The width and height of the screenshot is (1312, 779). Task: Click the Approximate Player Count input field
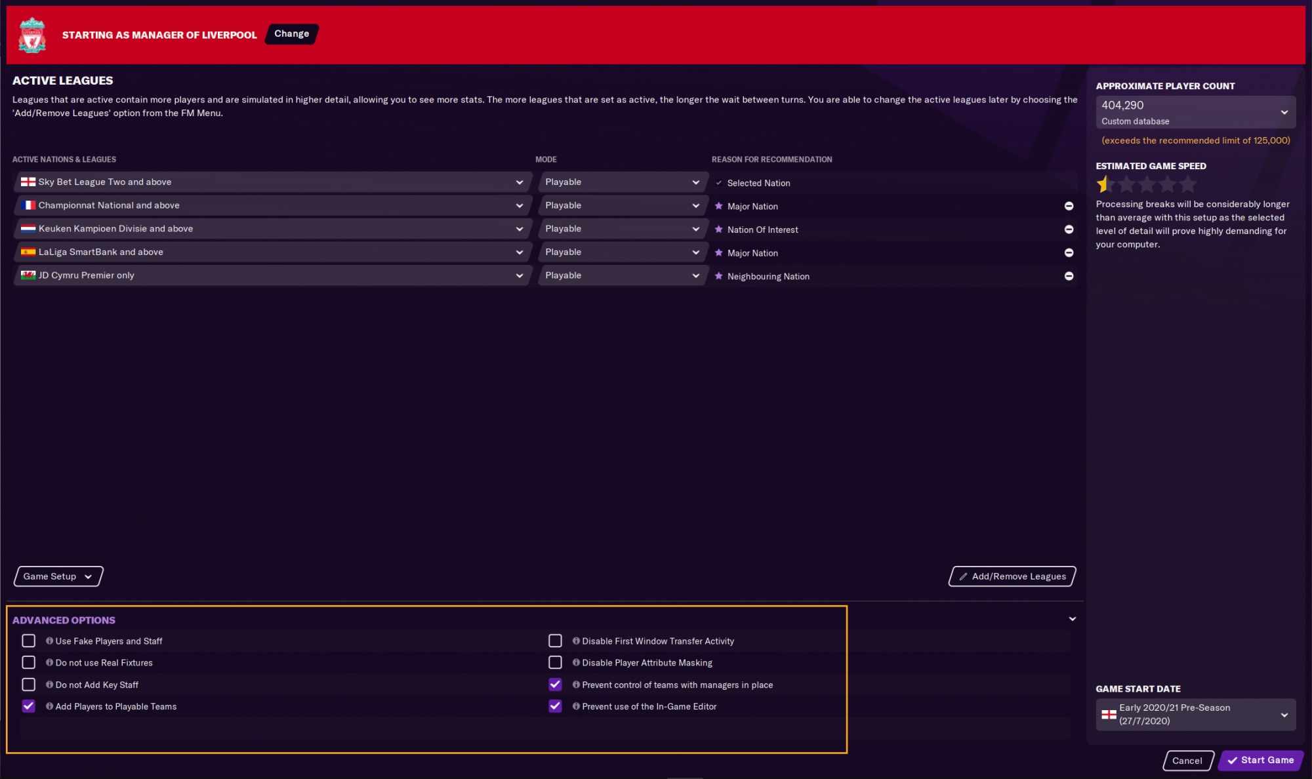[x=1196, y=111]
